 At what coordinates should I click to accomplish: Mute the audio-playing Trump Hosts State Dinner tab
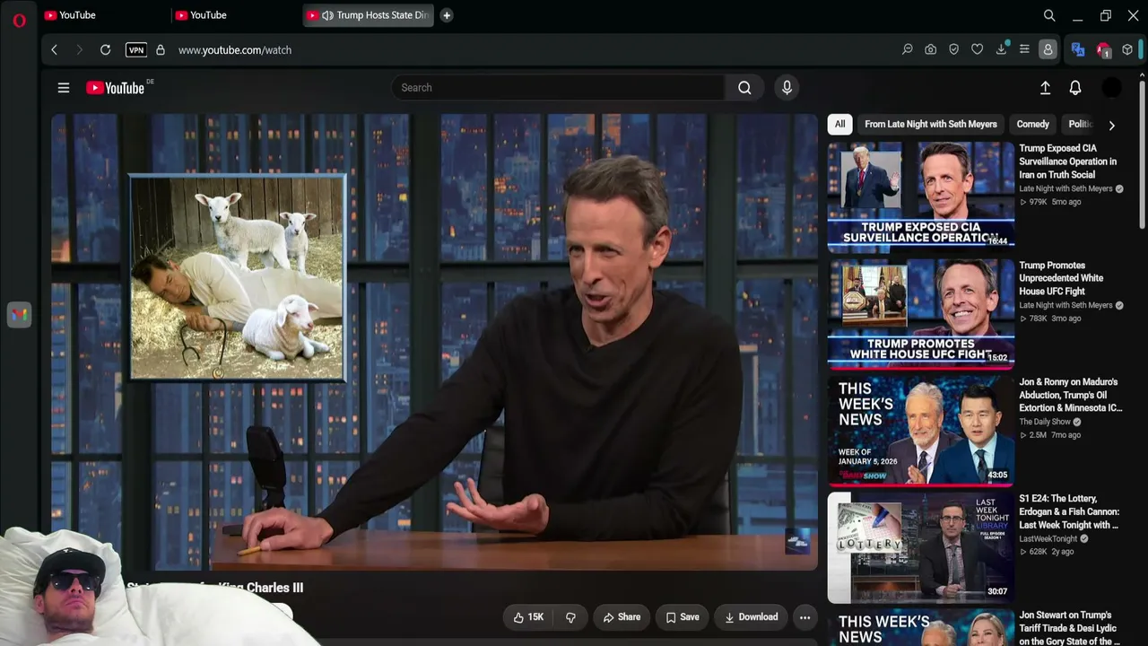point(327,15)
